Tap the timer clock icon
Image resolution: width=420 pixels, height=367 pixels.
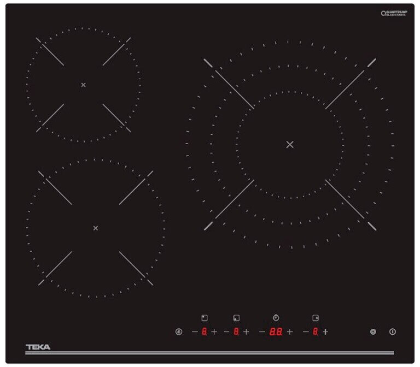point(276,317)
